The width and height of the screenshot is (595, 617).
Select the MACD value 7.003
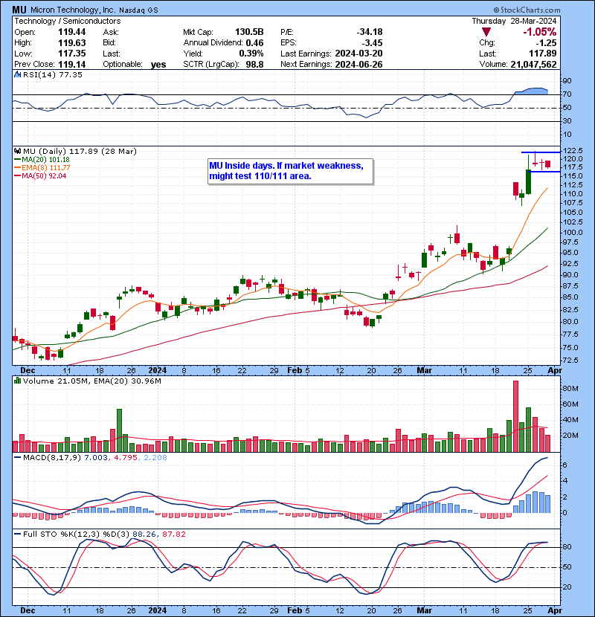tap(96, 458)
